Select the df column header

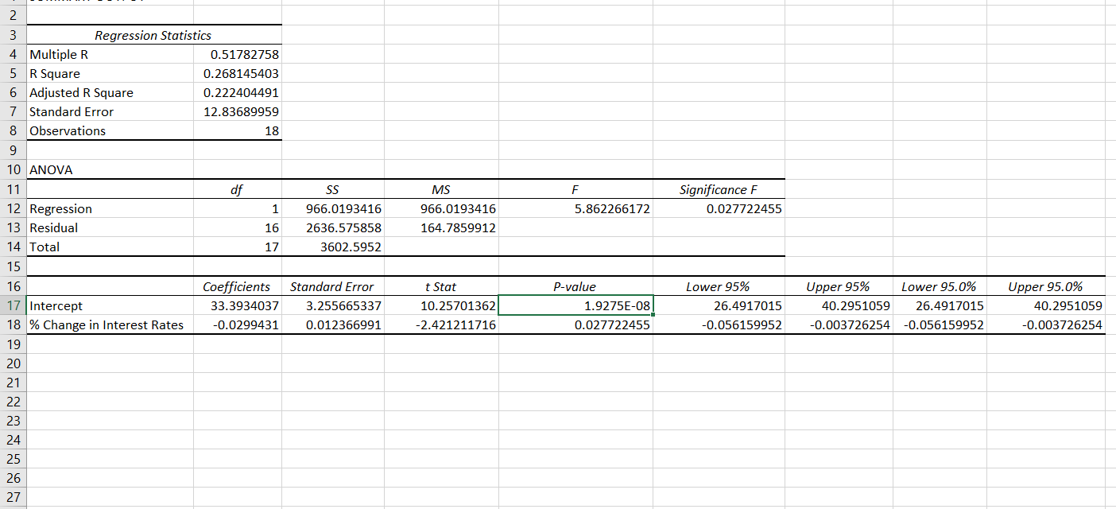pyautogui.click(x=238, y=189)
